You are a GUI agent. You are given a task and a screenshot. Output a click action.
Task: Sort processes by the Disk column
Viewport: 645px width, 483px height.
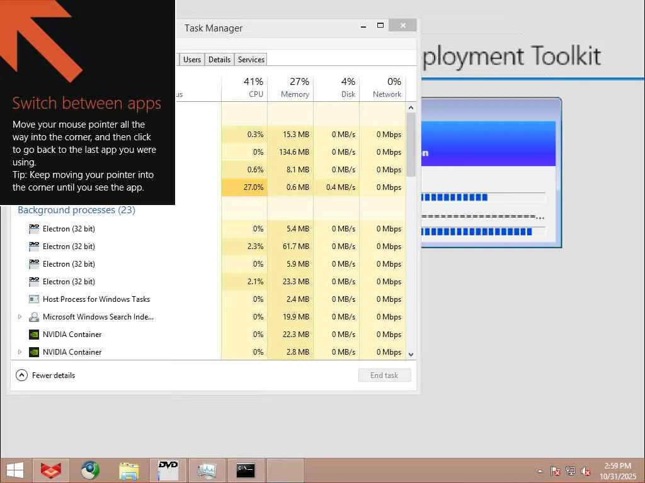336,87
